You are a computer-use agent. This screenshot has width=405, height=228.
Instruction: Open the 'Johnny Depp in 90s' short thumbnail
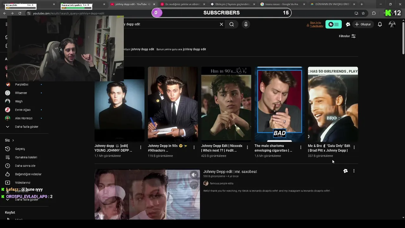coord(173,104)
